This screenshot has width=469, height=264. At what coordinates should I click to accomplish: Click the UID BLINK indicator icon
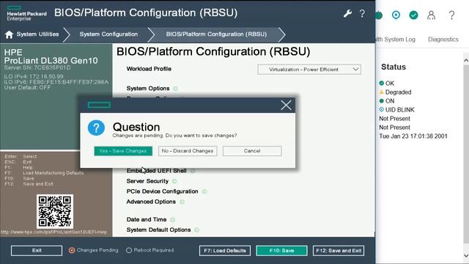pyautogui.click(x=381, y=109)
